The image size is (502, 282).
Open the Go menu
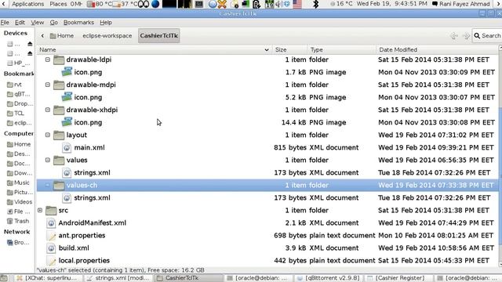(x=54, y=23)
